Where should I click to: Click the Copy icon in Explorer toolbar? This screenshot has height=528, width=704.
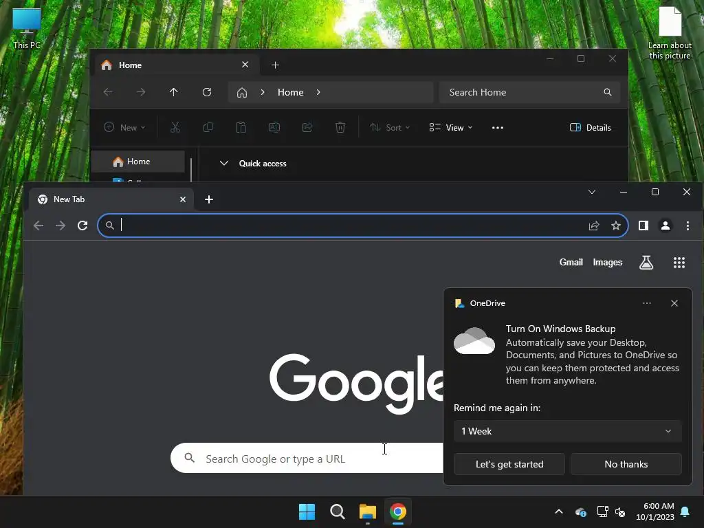click(208, 127)
